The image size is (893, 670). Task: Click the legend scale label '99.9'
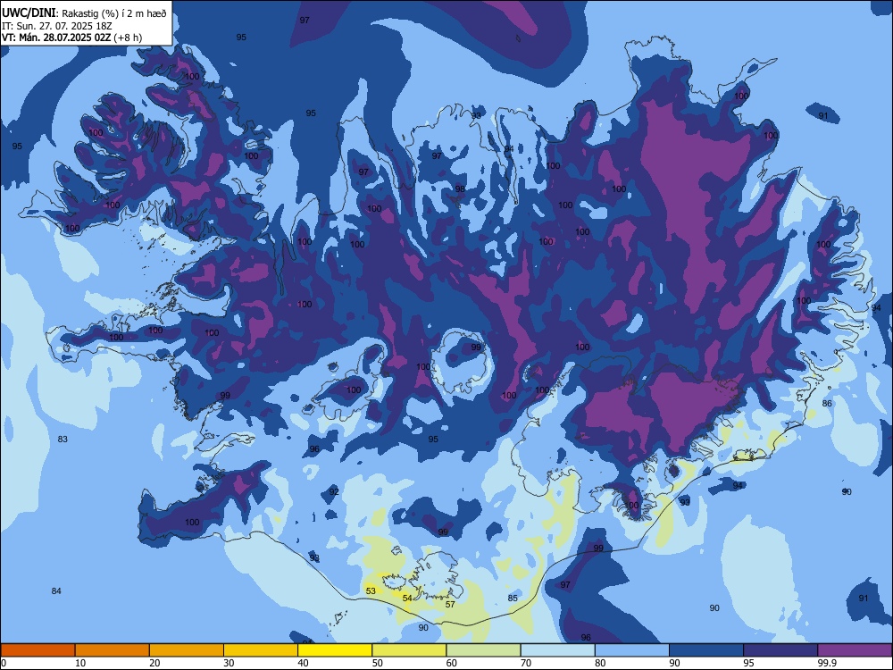[827, 663]
